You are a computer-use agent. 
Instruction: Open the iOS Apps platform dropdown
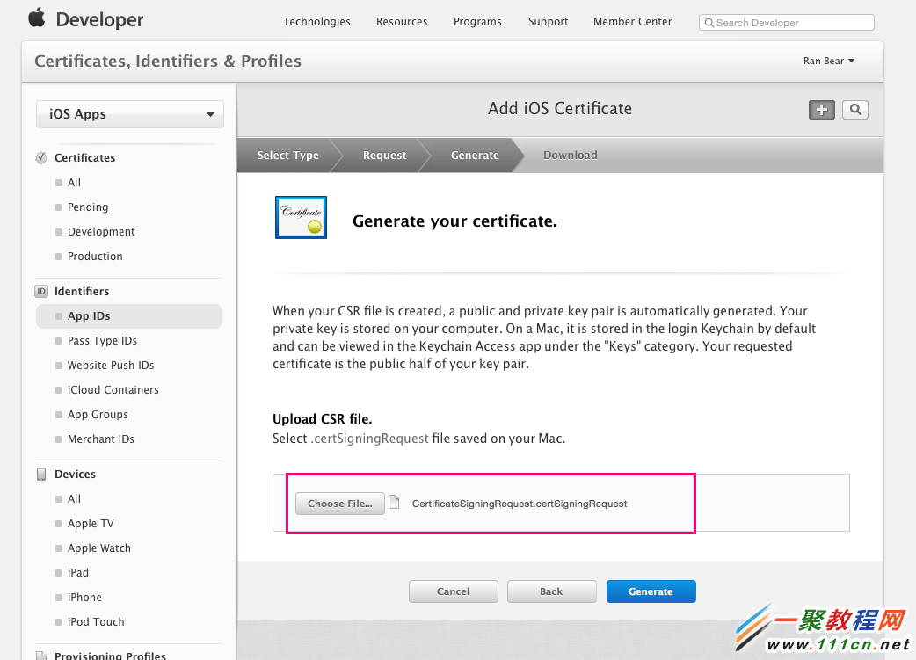point(130,114)
